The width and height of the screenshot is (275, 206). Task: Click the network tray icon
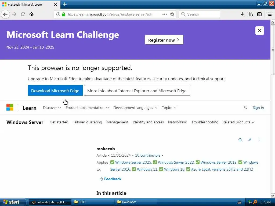[250, 202]
